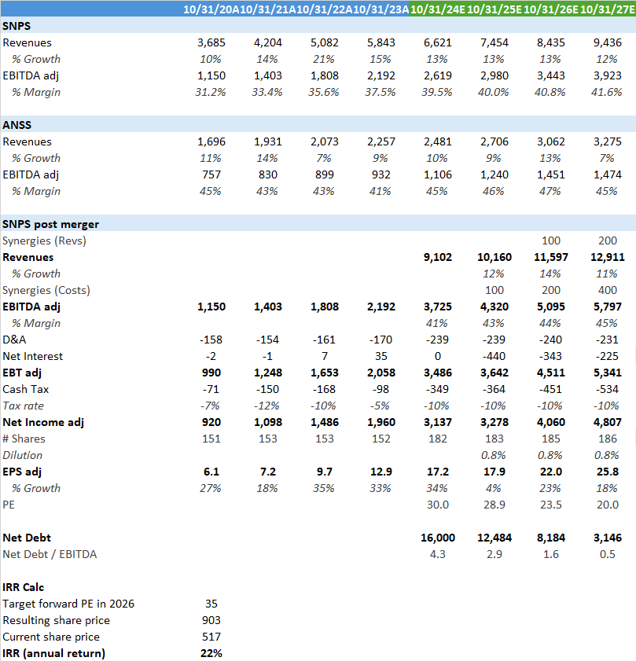This screenshot has width=636, height=661.
Task: Select the Net Debt / EBITDA label
Action: [x=49, y=554]
